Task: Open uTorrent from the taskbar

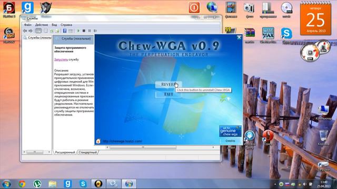Action: pyautogui.click(x=37, y=184)
